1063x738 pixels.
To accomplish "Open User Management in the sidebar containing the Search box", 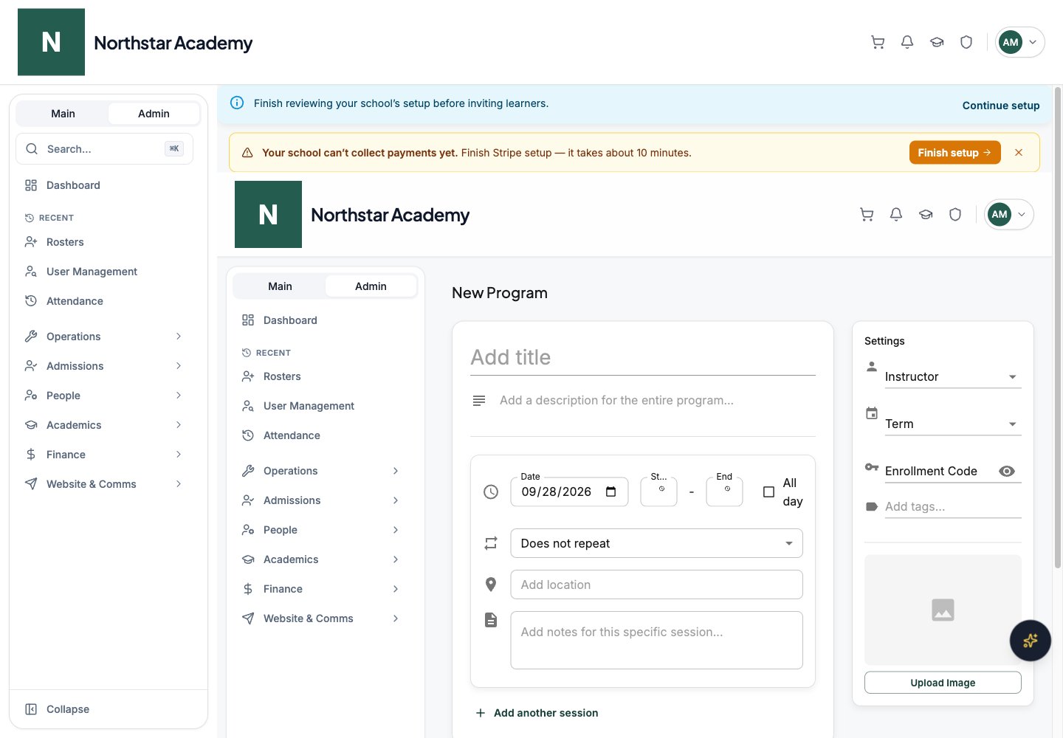I will (104, 272).
